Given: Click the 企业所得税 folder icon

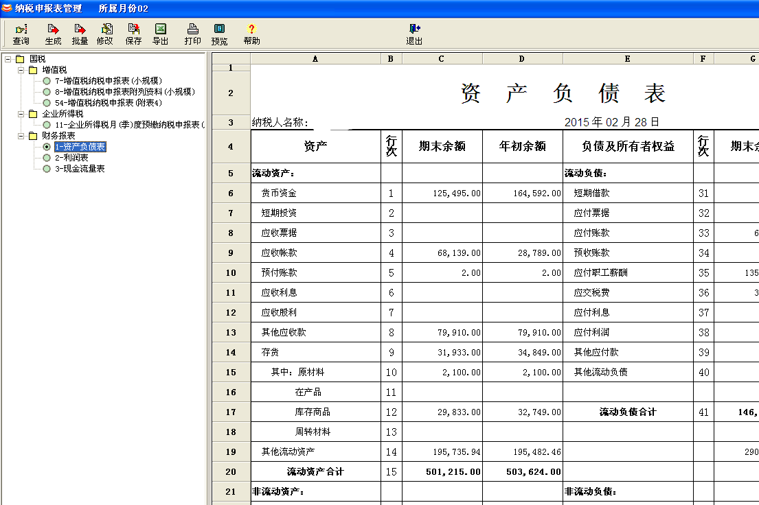Looking at the screenshot, I should (33, 114).
